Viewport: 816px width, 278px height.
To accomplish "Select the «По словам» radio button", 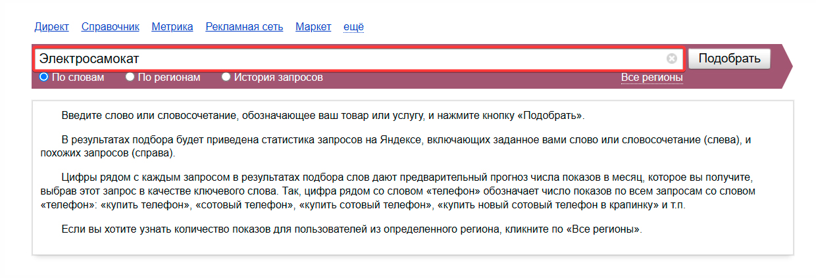I will pos(44,77).
